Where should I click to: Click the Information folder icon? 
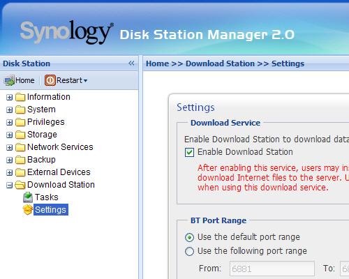[x=20, y=97]
